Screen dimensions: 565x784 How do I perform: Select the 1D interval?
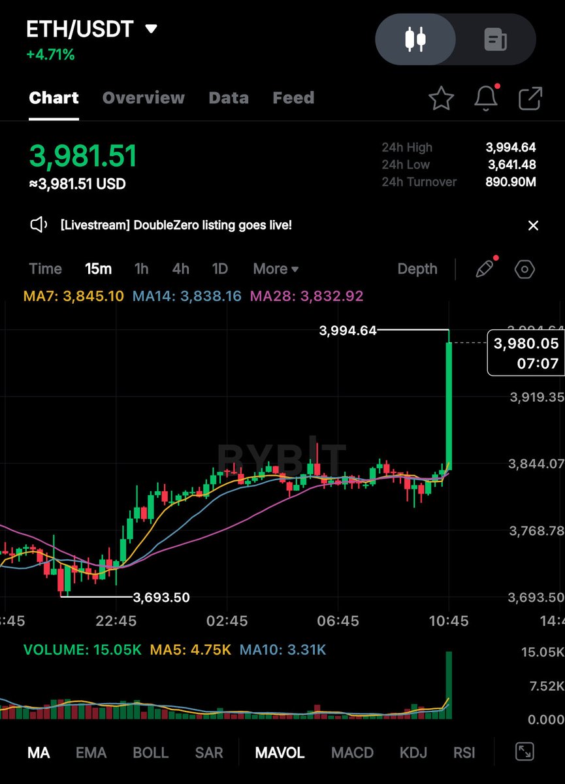220,269
